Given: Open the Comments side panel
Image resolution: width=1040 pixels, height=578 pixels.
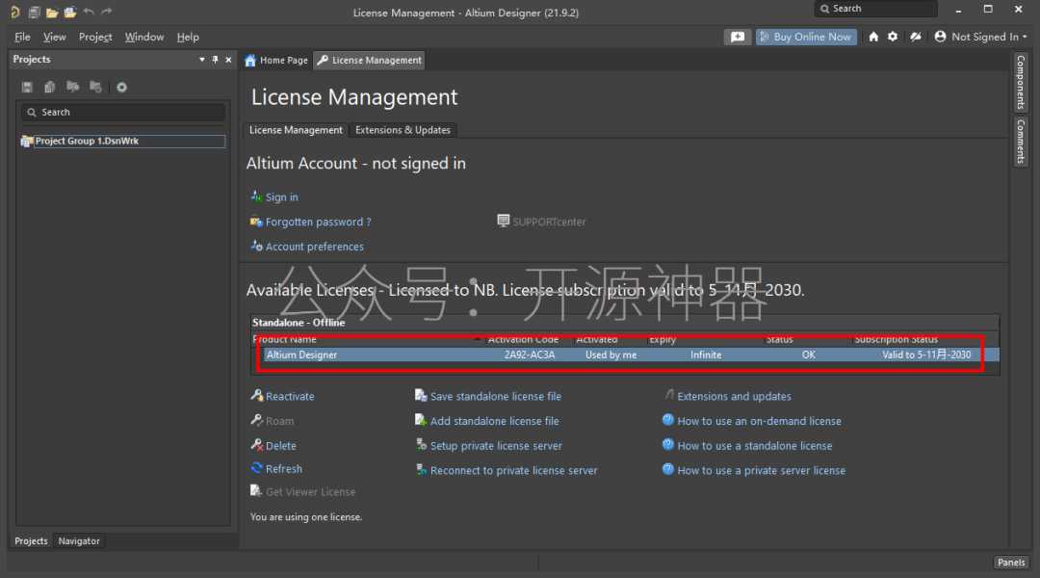Looking at the screenshot, I should pyautogui.click(x=1021, y=142).
